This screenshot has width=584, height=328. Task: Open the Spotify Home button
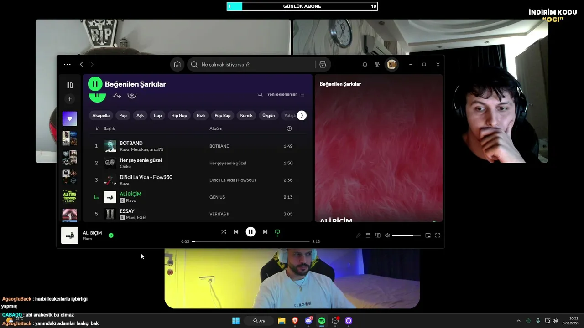tap(177, 64)
